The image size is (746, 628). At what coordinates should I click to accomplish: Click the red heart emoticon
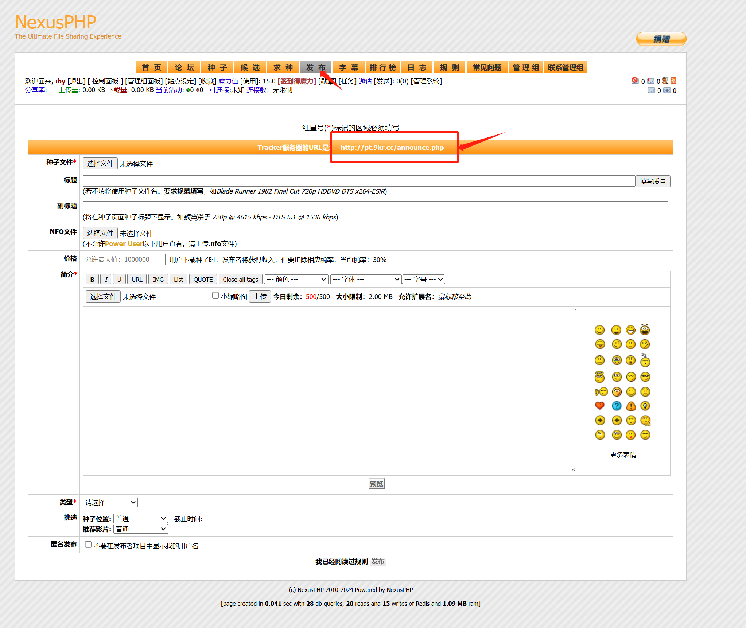click(x=600, y=406)
